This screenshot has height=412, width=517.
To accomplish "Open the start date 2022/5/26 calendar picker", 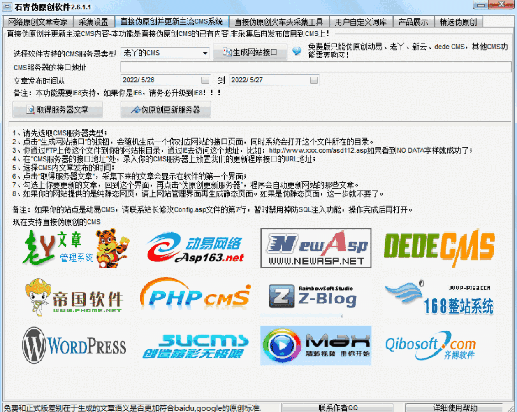I will pos(205,80).
